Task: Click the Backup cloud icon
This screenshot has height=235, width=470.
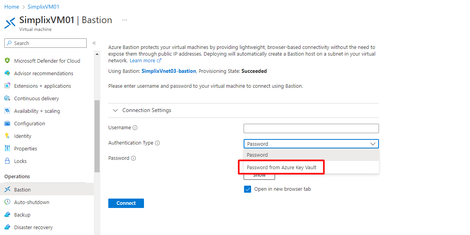Action: pos(7,215)
